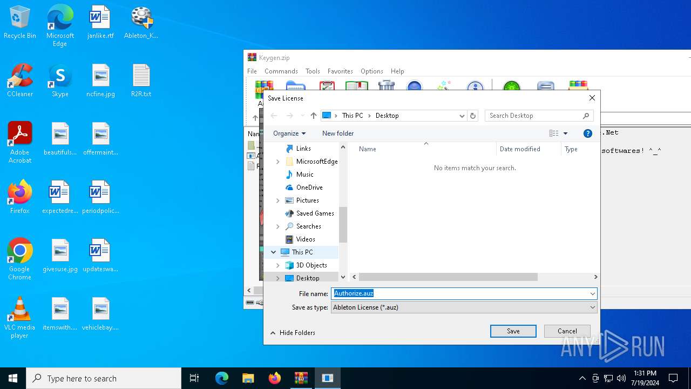The width and height of the screenshot is (691, 389).
Task: Open Firefox from the taskbar
Action: pos(274,378)
